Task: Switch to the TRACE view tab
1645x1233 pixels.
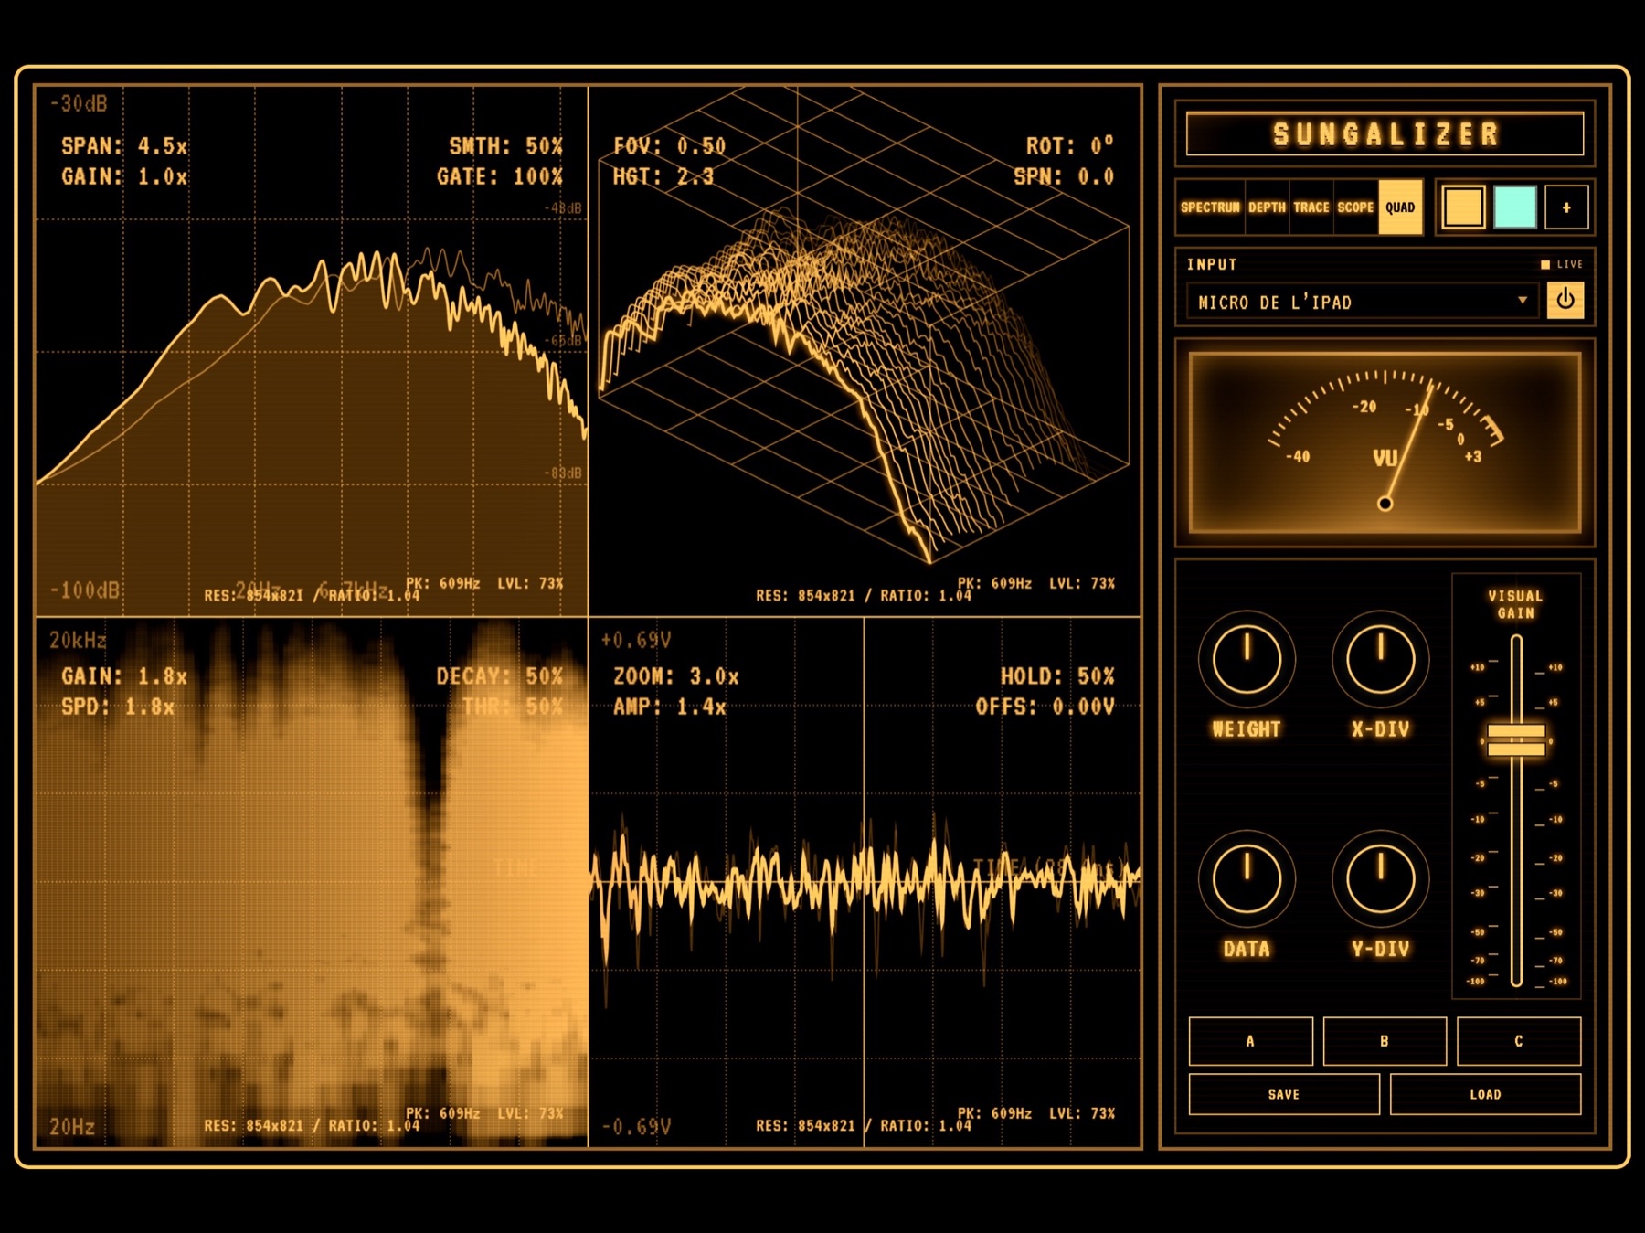Action: [x=1311, y=207]
